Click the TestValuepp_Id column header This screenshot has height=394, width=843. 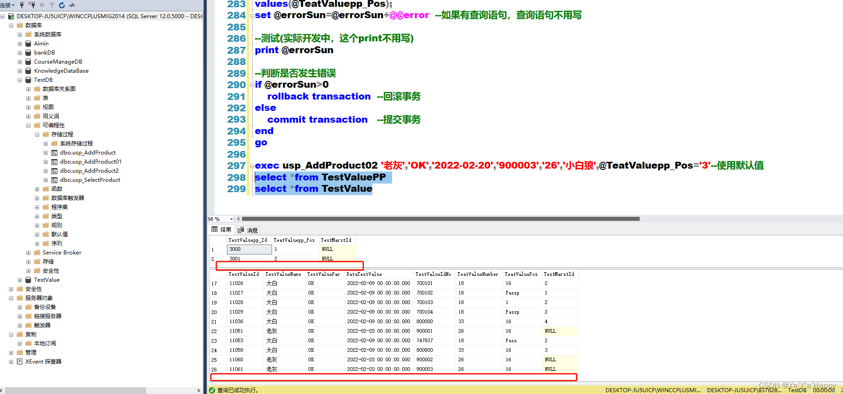249,240
